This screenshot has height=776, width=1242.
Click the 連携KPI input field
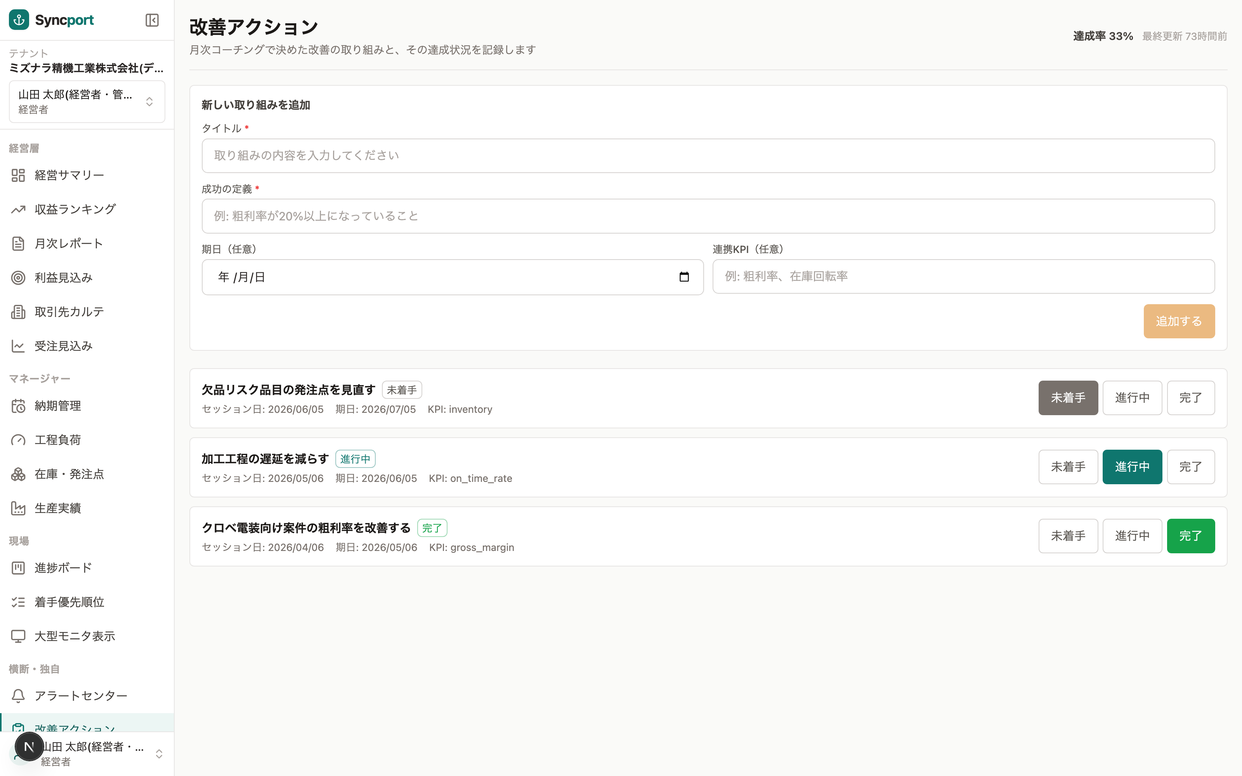[963, 277]
